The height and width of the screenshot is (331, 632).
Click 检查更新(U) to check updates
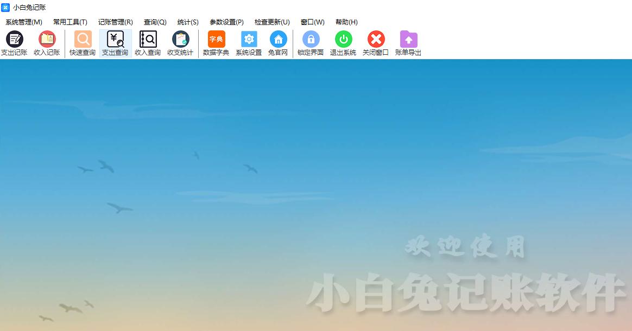pos(272,22)
